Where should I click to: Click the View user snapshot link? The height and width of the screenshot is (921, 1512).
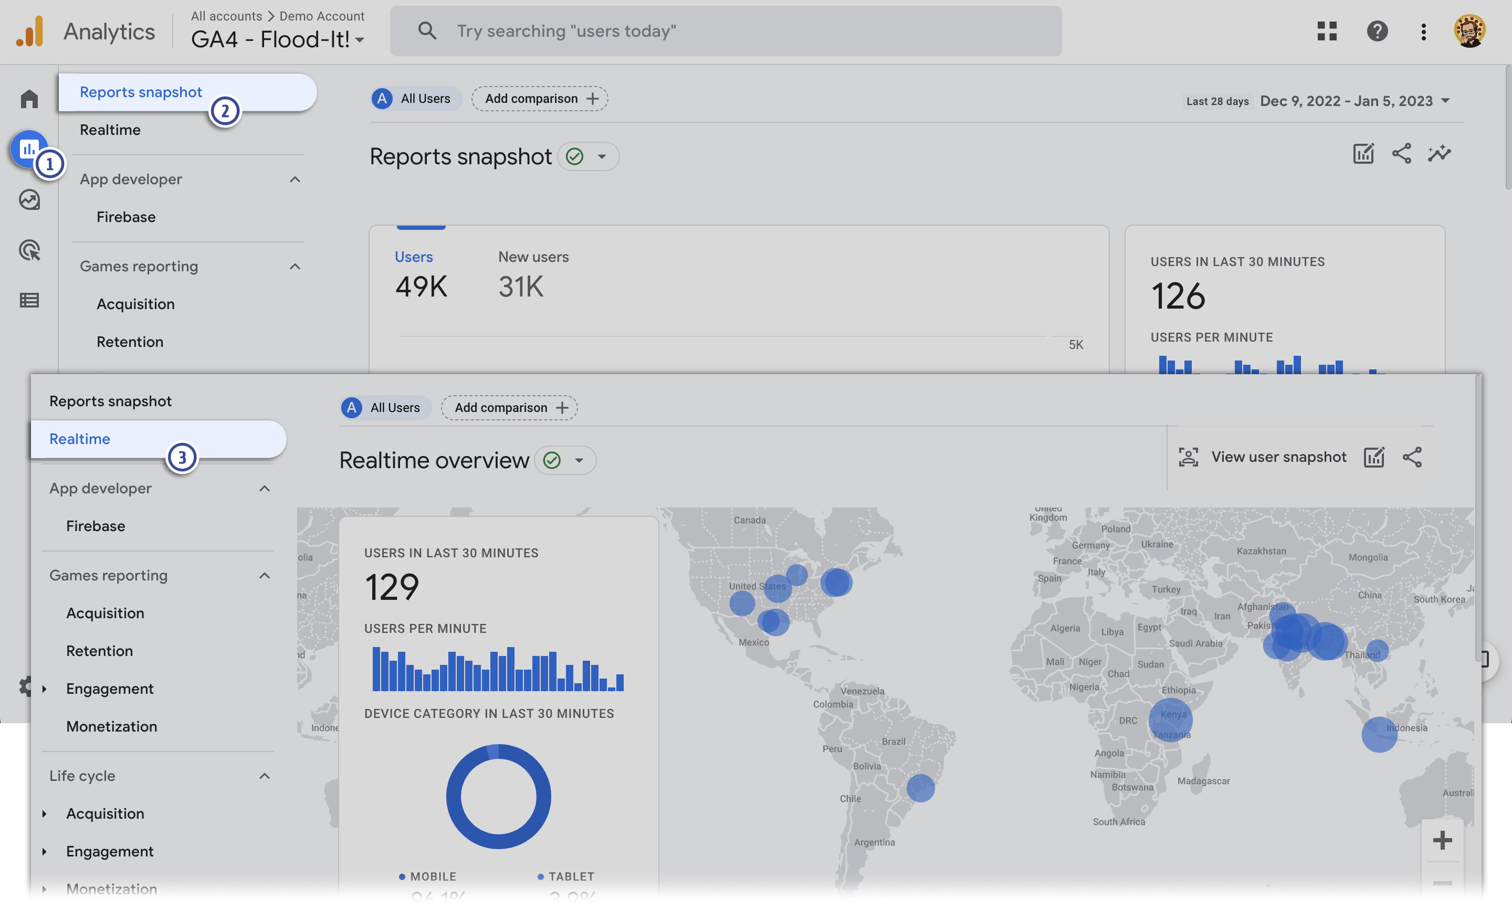pos(1278,457)
